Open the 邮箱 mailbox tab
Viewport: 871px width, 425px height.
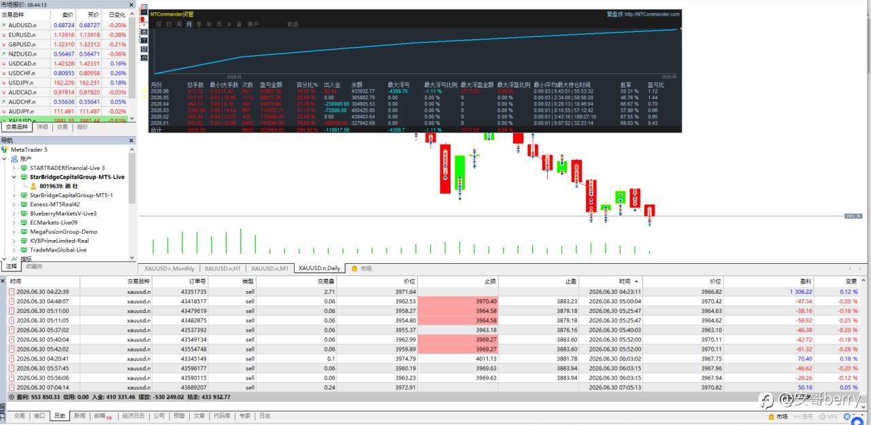click(x=102, y=415)
